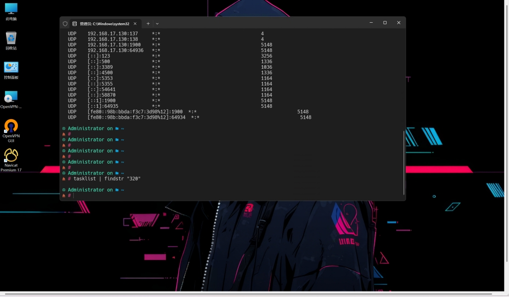Click the OpenVPN installer disc icon
The image size is (509, 297).
(x=11, y=97)
